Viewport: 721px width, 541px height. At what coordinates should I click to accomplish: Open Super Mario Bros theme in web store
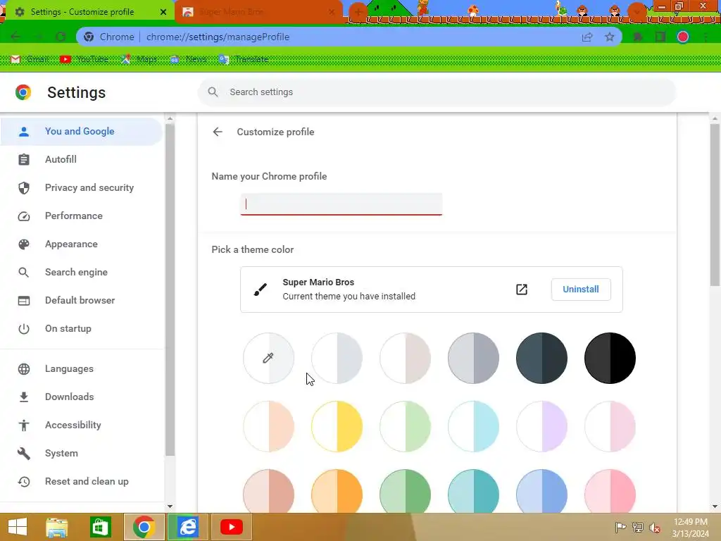(522, 290)
